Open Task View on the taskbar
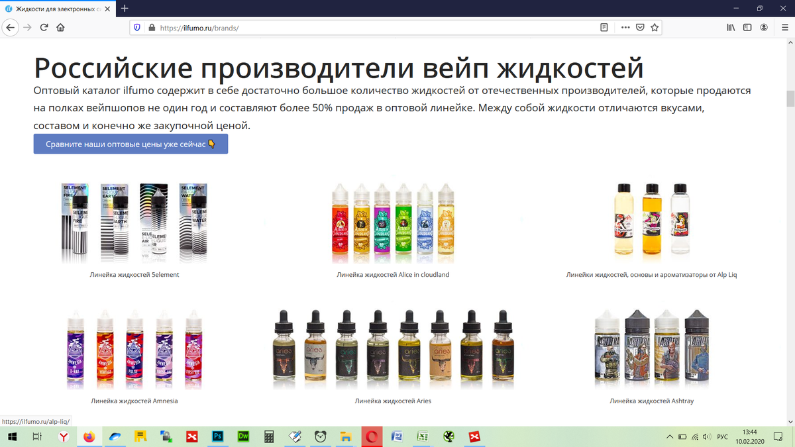Viewport: 795px width, 447px height. coord(38,436)
